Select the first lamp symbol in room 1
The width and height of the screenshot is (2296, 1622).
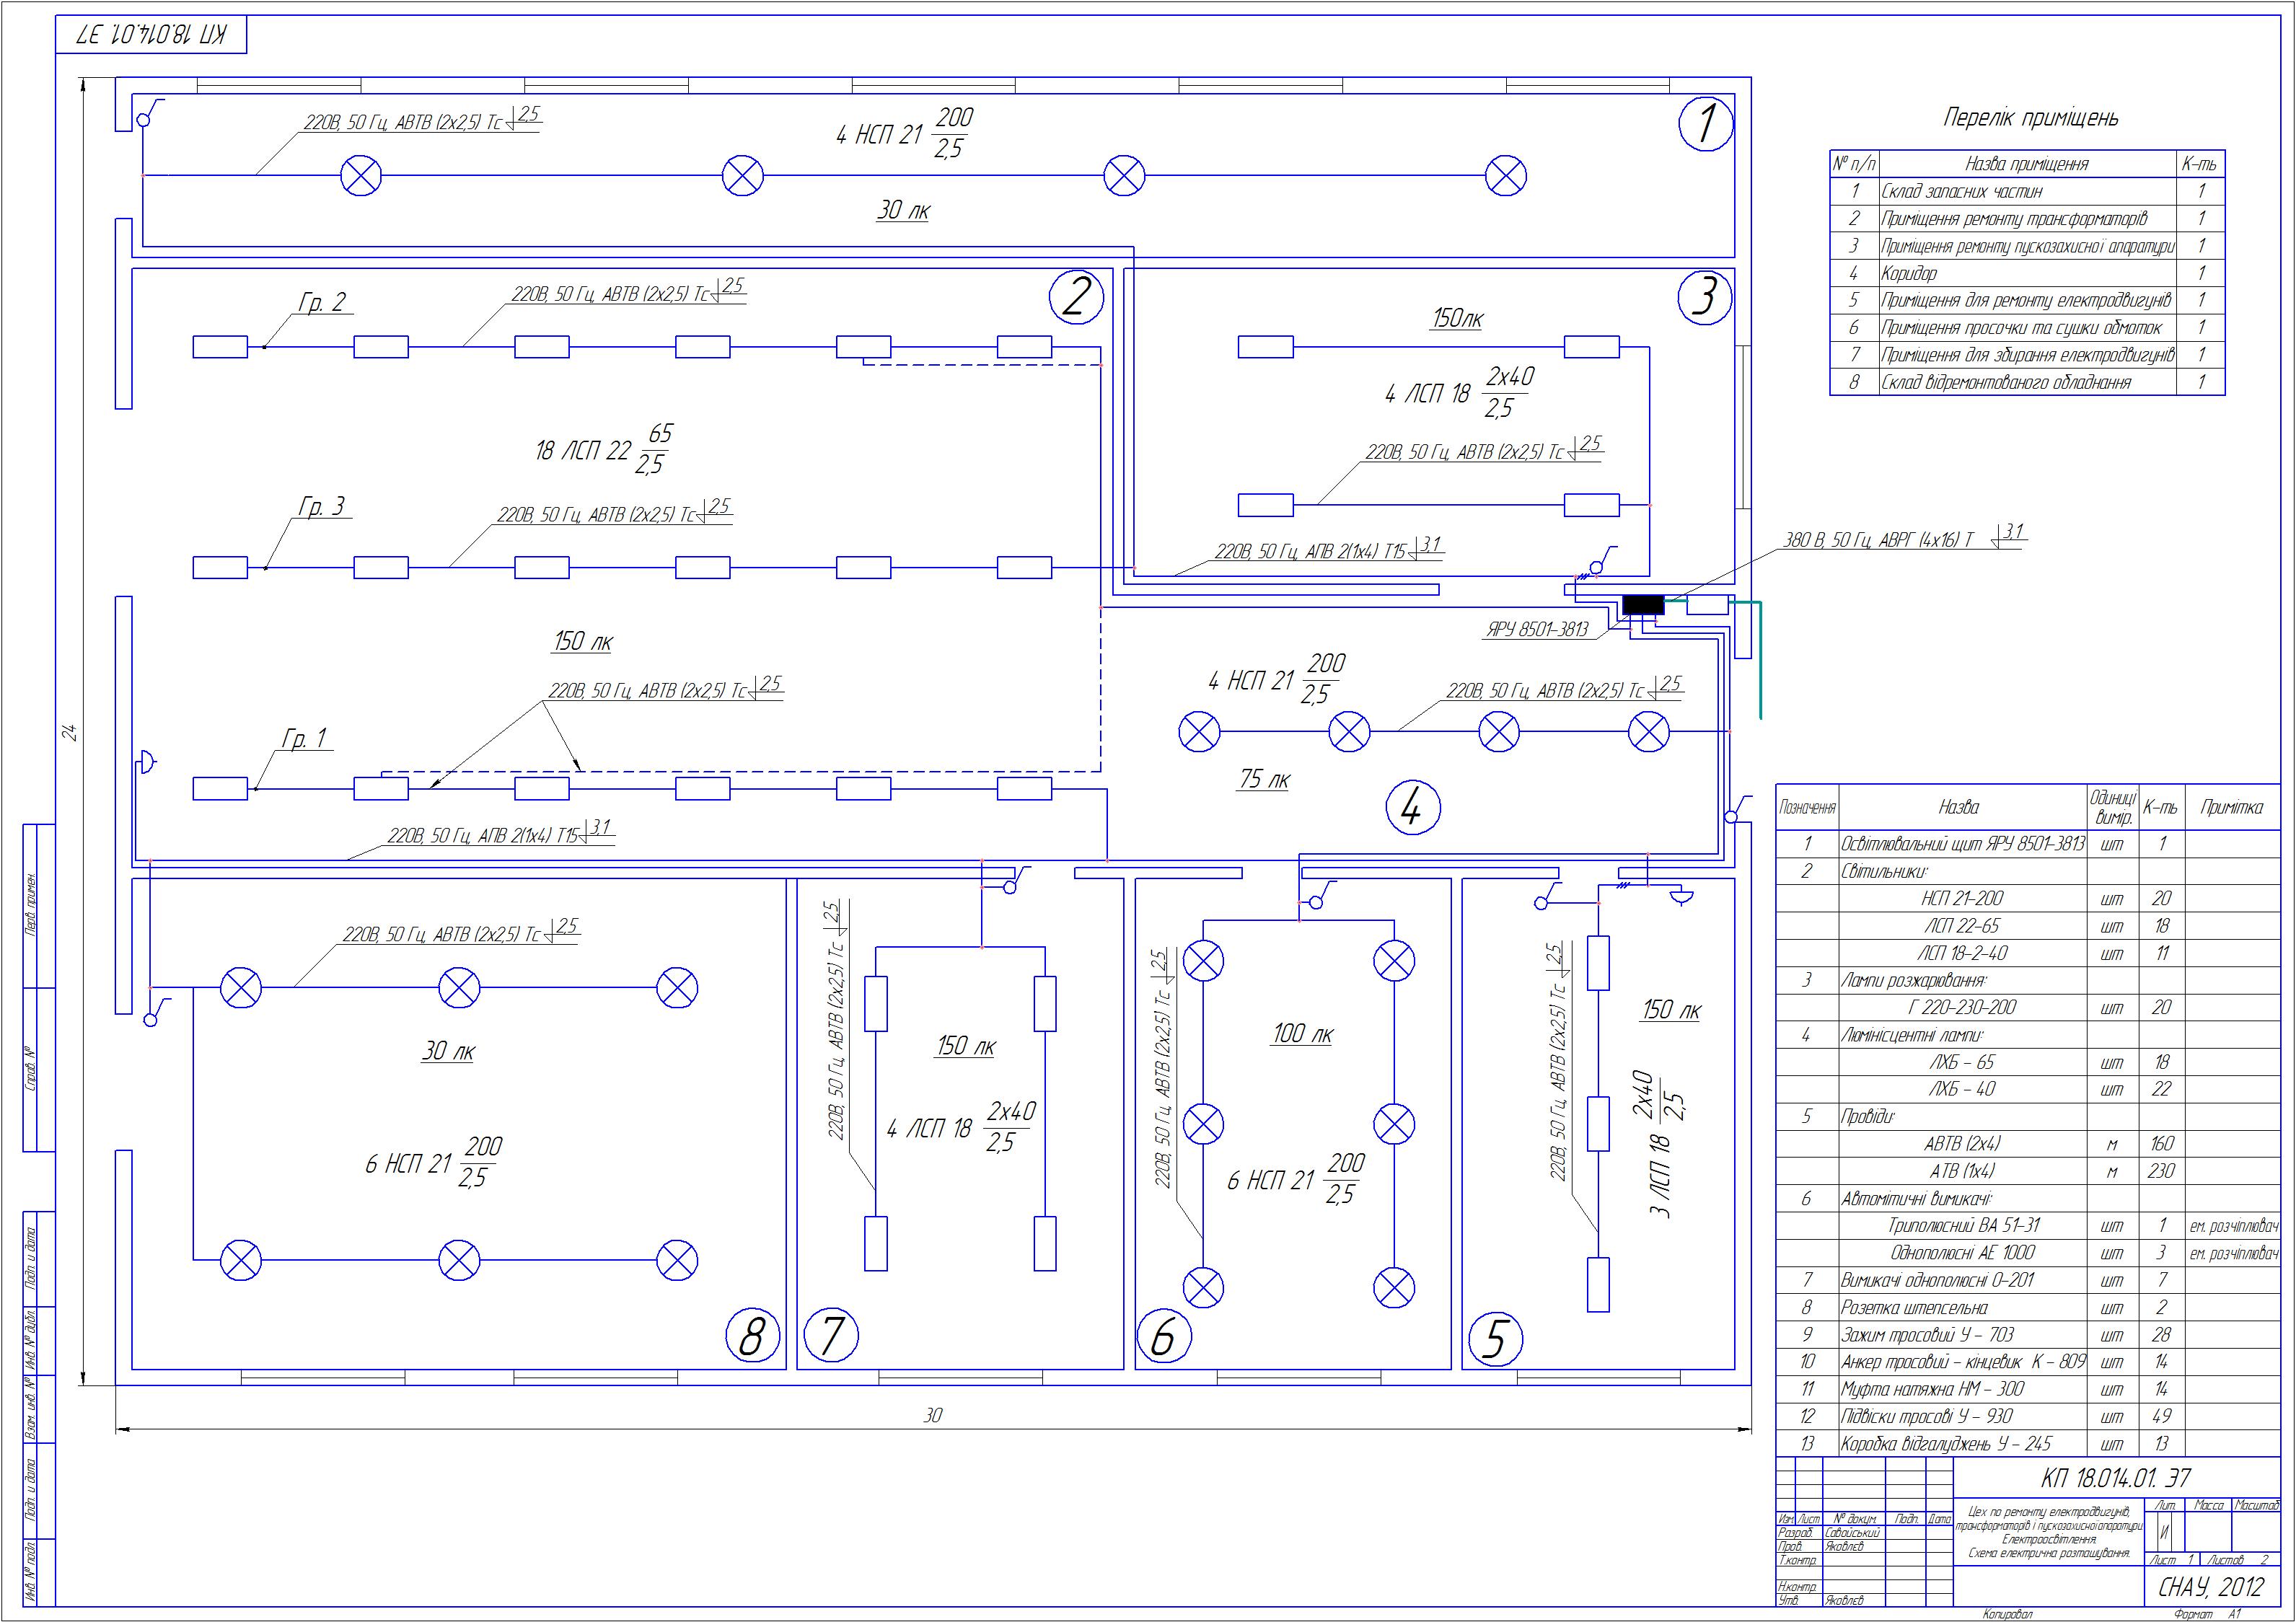(x=361, y=177)
